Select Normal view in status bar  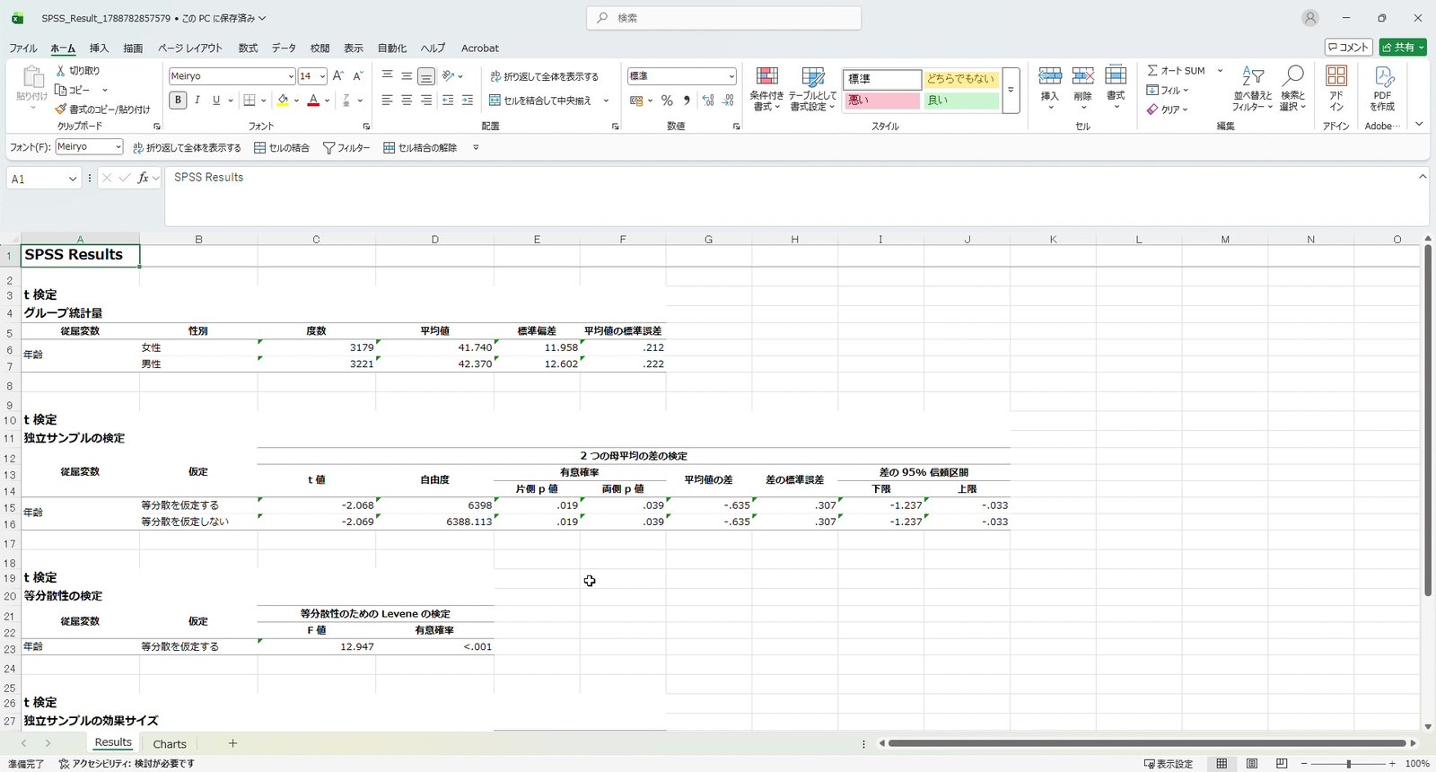coord(1221,764)
